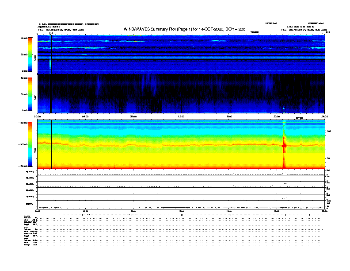Click the 100 label on TNR right axis
The height and width of the screenshot is (271, 350).
click(329, 131)
